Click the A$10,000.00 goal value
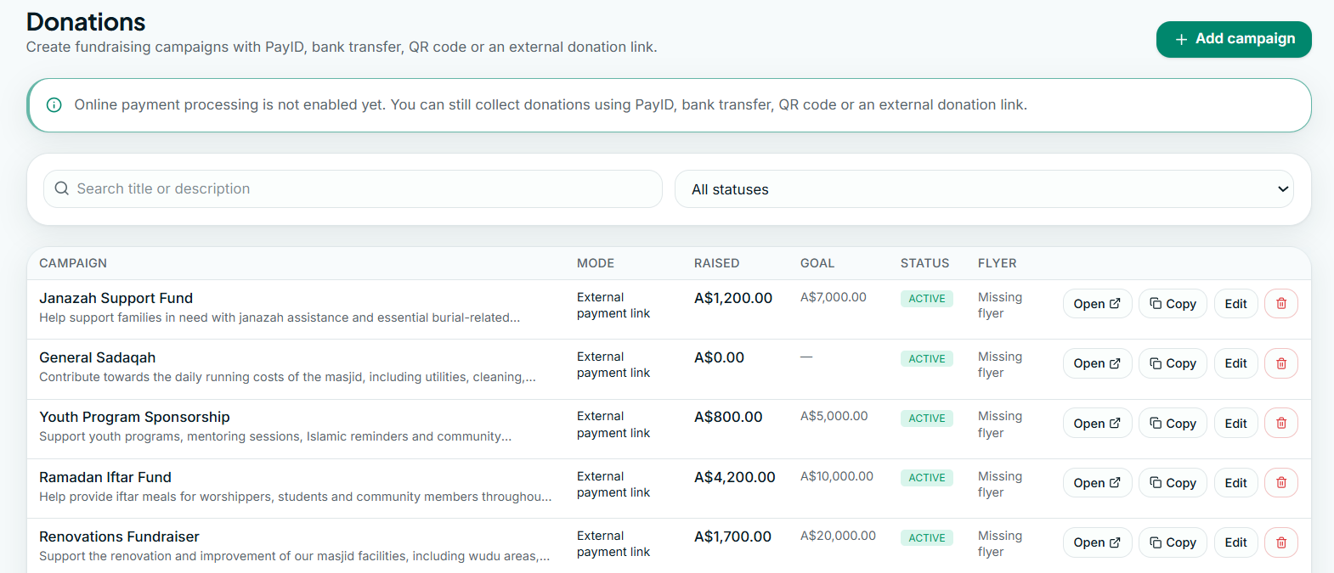This screenshot has width=1334, height=573. tap(837, 476)
